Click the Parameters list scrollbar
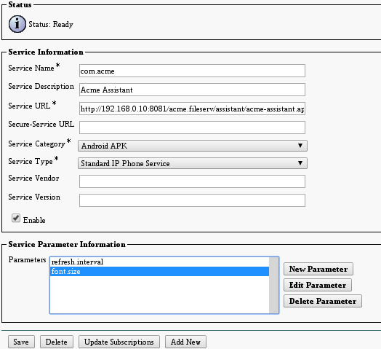Screen dimensions: 381x349 click(x=274, y=285)
